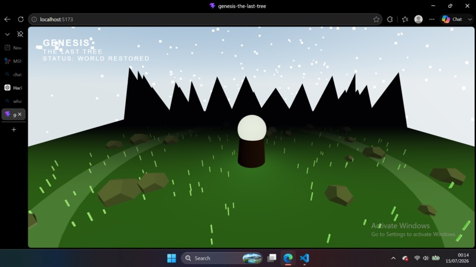
Task: View site information icon in address bar
Action: (x=34, y=19)
